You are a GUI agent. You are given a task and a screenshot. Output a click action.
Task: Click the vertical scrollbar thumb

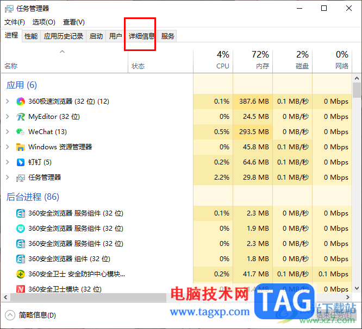click(357, 90)
